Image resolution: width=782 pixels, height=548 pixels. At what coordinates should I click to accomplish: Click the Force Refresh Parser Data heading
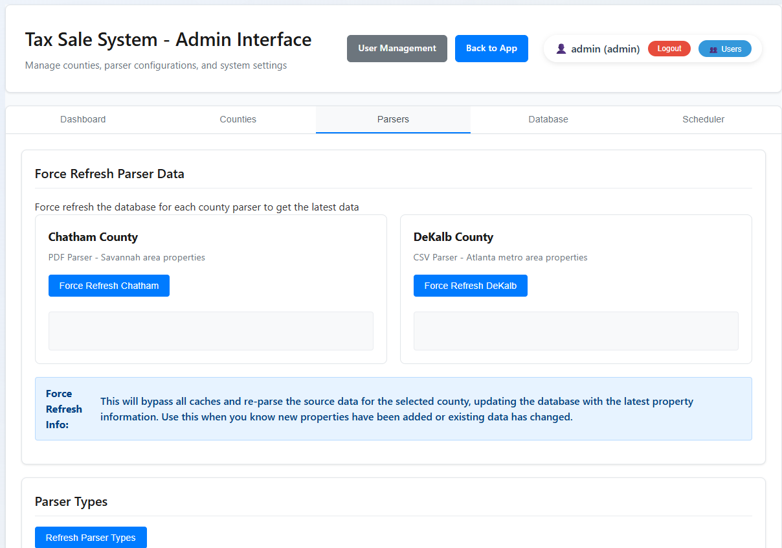point(109,174)
